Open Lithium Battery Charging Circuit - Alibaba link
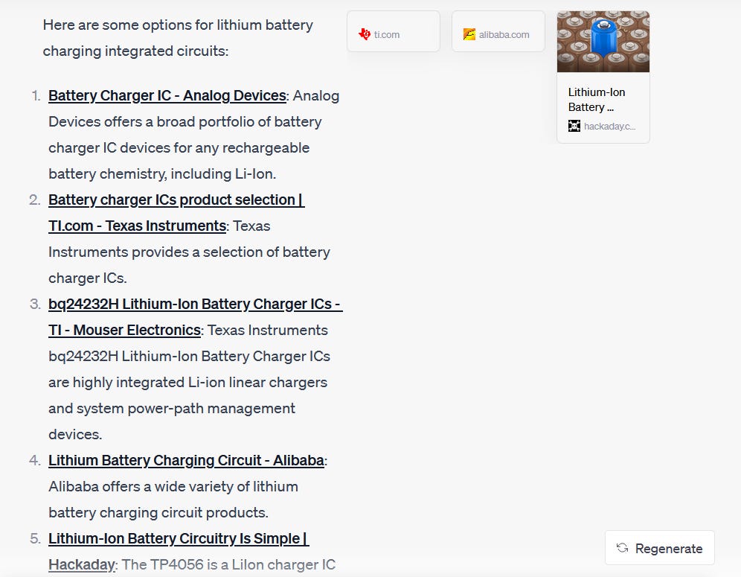The image size is (741, 577). pos(186,460)
